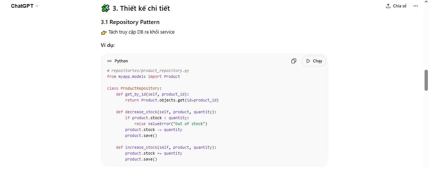Run the code with Chạy button
The height and width of the screenshot is (169, 429).
coord(314,61)
